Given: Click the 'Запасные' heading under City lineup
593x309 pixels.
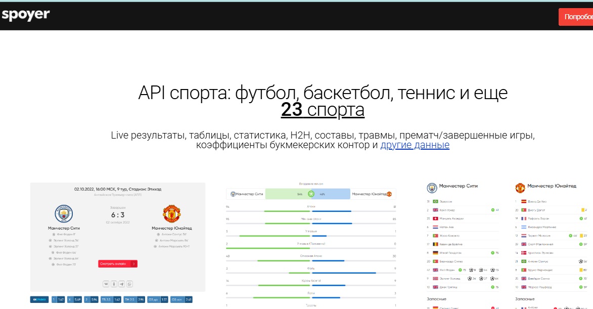Looking at the screenshot, I should click(x=436, y=299).
